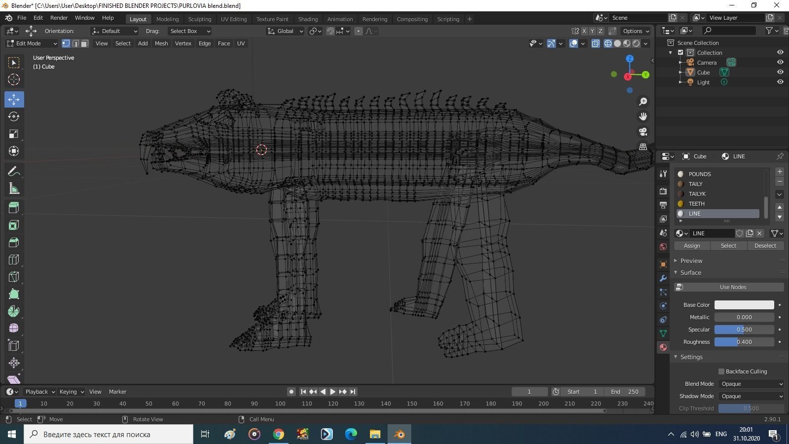Viewport: 789px width, 444px height.
Task: Open the Shadow Mode Opaque dropdown
Action: [752, 396]
